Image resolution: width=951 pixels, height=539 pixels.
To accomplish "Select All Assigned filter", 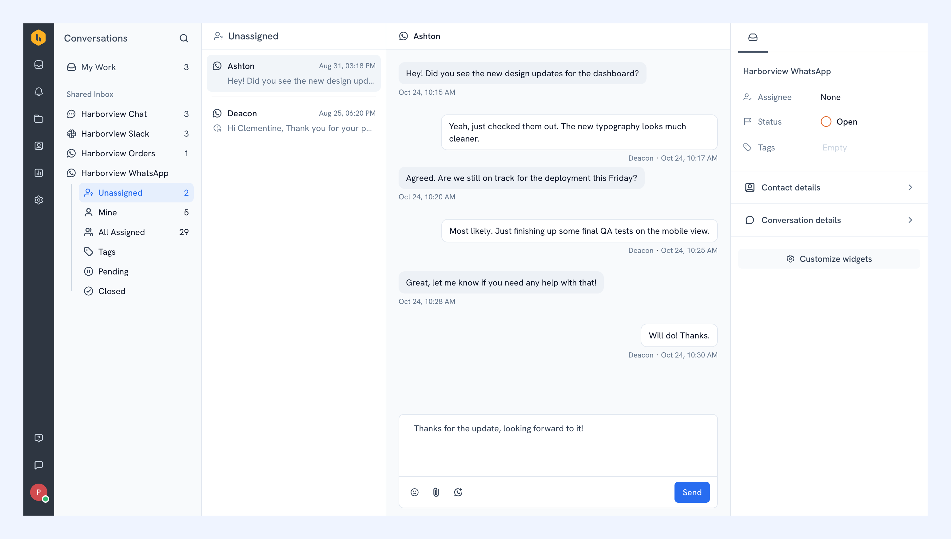I will tap(136, 232).
